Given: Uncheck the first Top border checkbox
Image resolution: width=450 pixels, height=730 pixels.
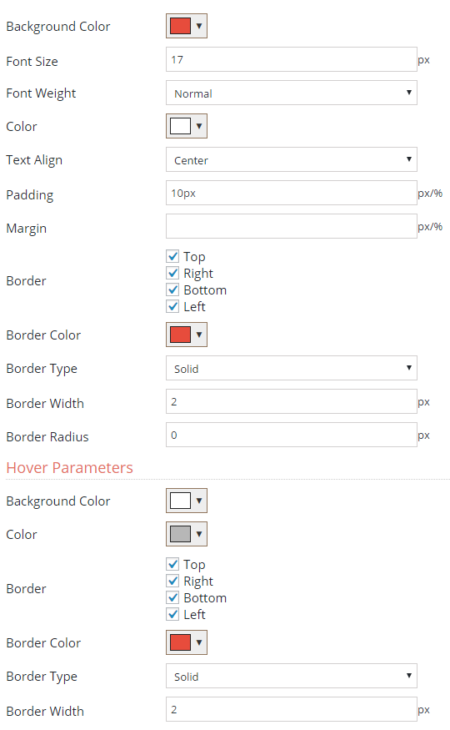Looking at the screenshot, I should (x=172, y=256).
